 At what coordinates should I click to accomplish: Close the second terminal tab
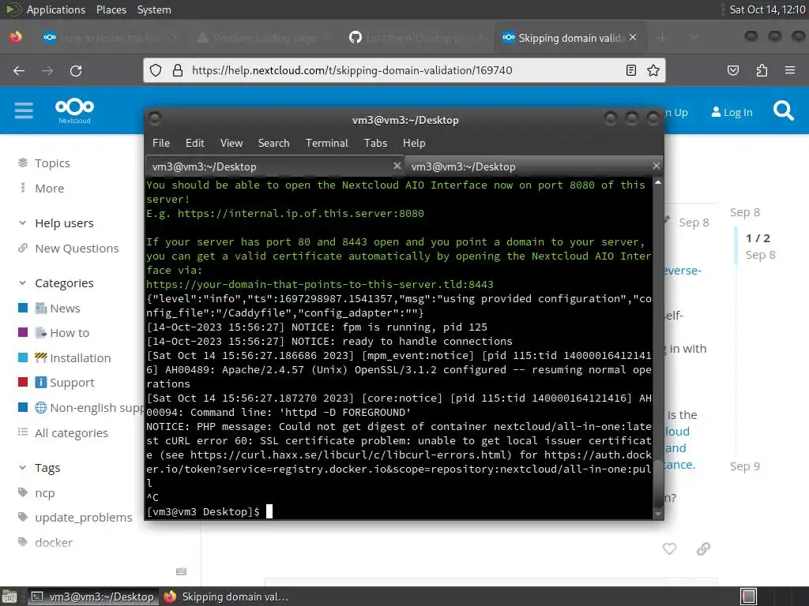[656, 166]
